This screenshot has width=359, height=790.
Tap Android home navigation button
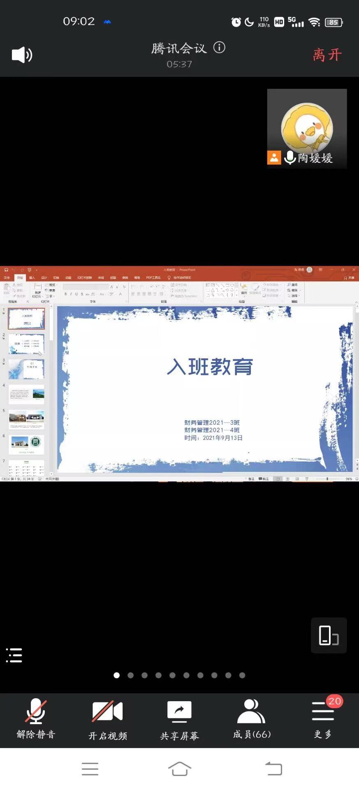(179, 769)
